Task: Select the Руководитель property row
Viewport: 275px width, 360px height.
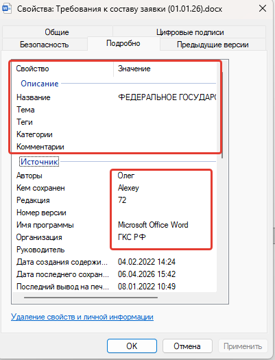Action: 115,250
